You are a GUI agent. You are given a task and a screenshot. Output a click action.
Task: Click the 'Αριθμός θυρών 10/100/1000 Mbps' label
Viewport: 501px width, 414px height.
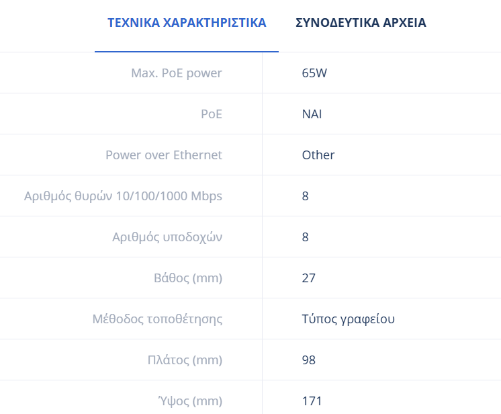[123, 196]
